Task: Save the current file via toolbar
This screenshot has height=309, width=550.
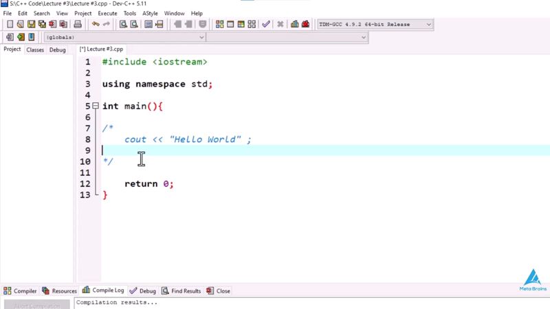Action: 31,24
